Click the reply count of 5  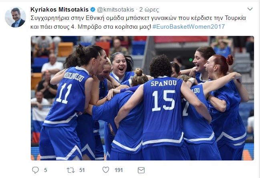click(45, 170)
